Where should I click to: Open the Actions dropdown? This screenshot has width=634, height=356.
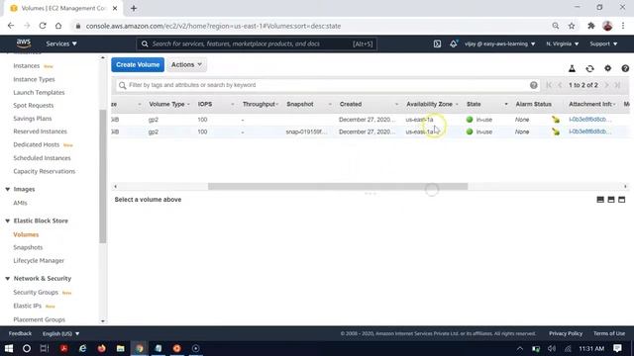(186, 64)
